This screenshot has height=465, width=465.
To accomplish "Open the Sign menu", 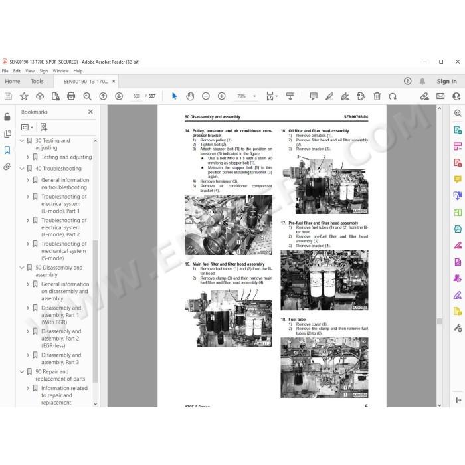I will (44, 71).
